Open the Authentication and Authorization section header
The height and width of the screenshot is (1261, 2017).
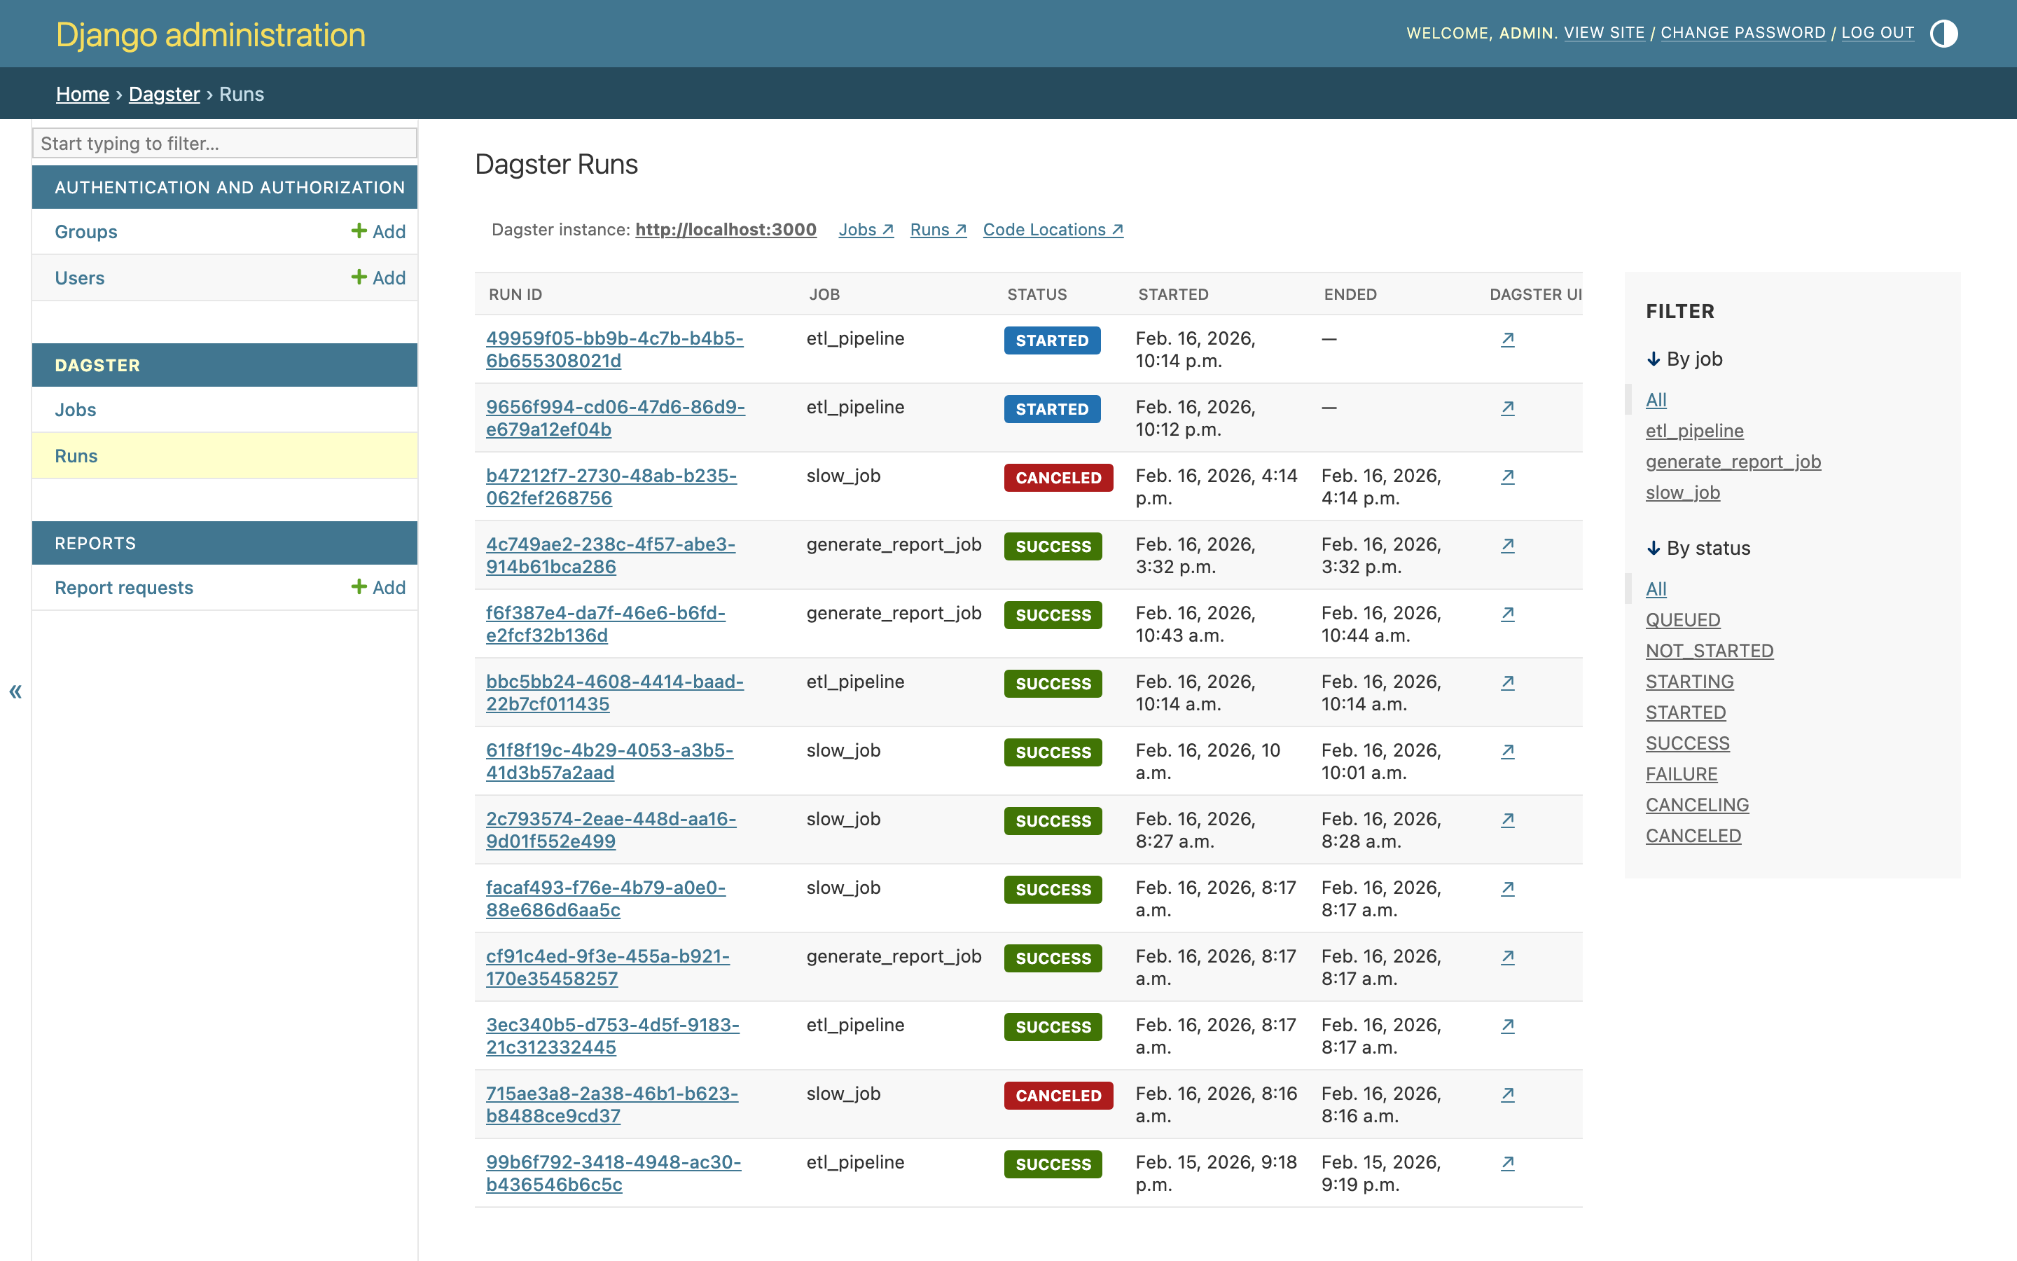[x=229, y=187]
